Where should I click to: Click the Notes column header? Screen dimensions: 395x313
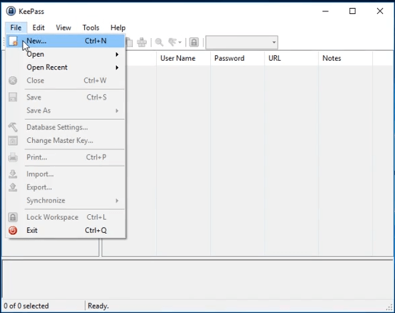coord(346,58)
